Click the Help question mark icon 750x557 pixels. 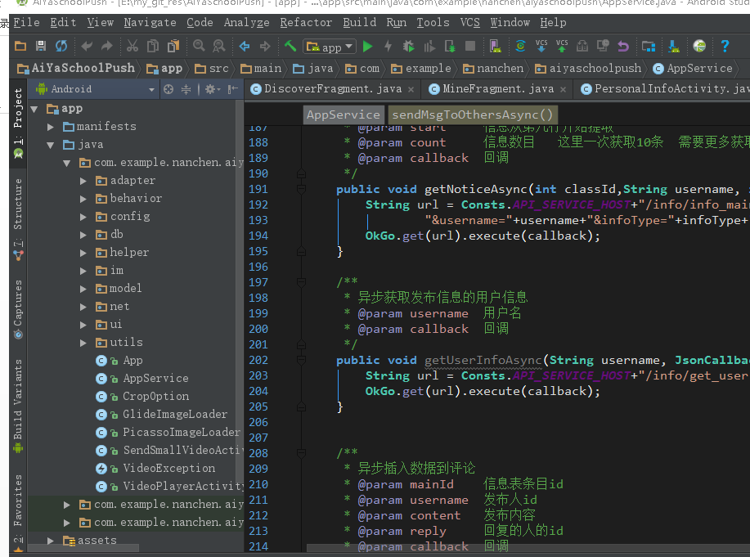point(724,47)
